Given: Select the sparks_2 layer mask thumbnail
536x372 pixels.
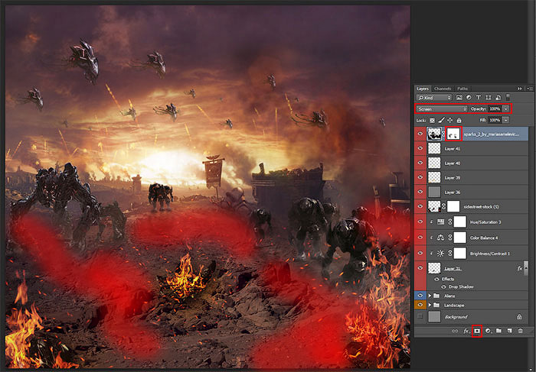Looking at the screenshot, I should (x=454, y=134).
